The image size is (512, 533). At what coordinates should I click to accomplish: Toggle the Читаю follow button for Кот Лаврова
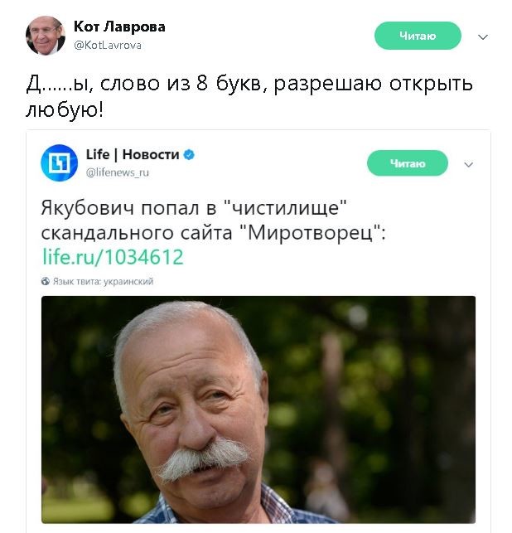418,36
